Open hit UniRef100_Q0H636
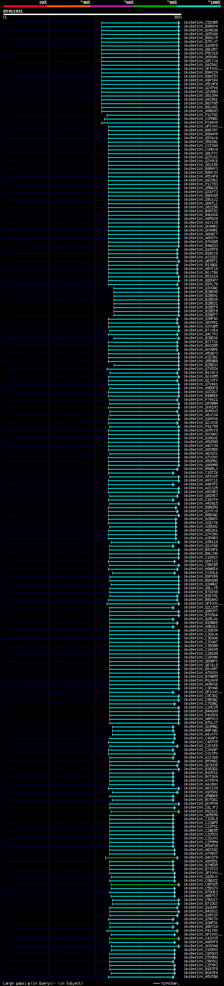 point(201,30)
